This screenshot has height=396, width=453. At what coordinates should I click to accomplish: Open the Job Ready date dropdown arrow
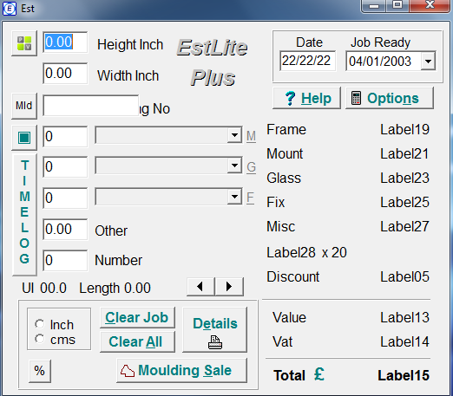[428, 62]
